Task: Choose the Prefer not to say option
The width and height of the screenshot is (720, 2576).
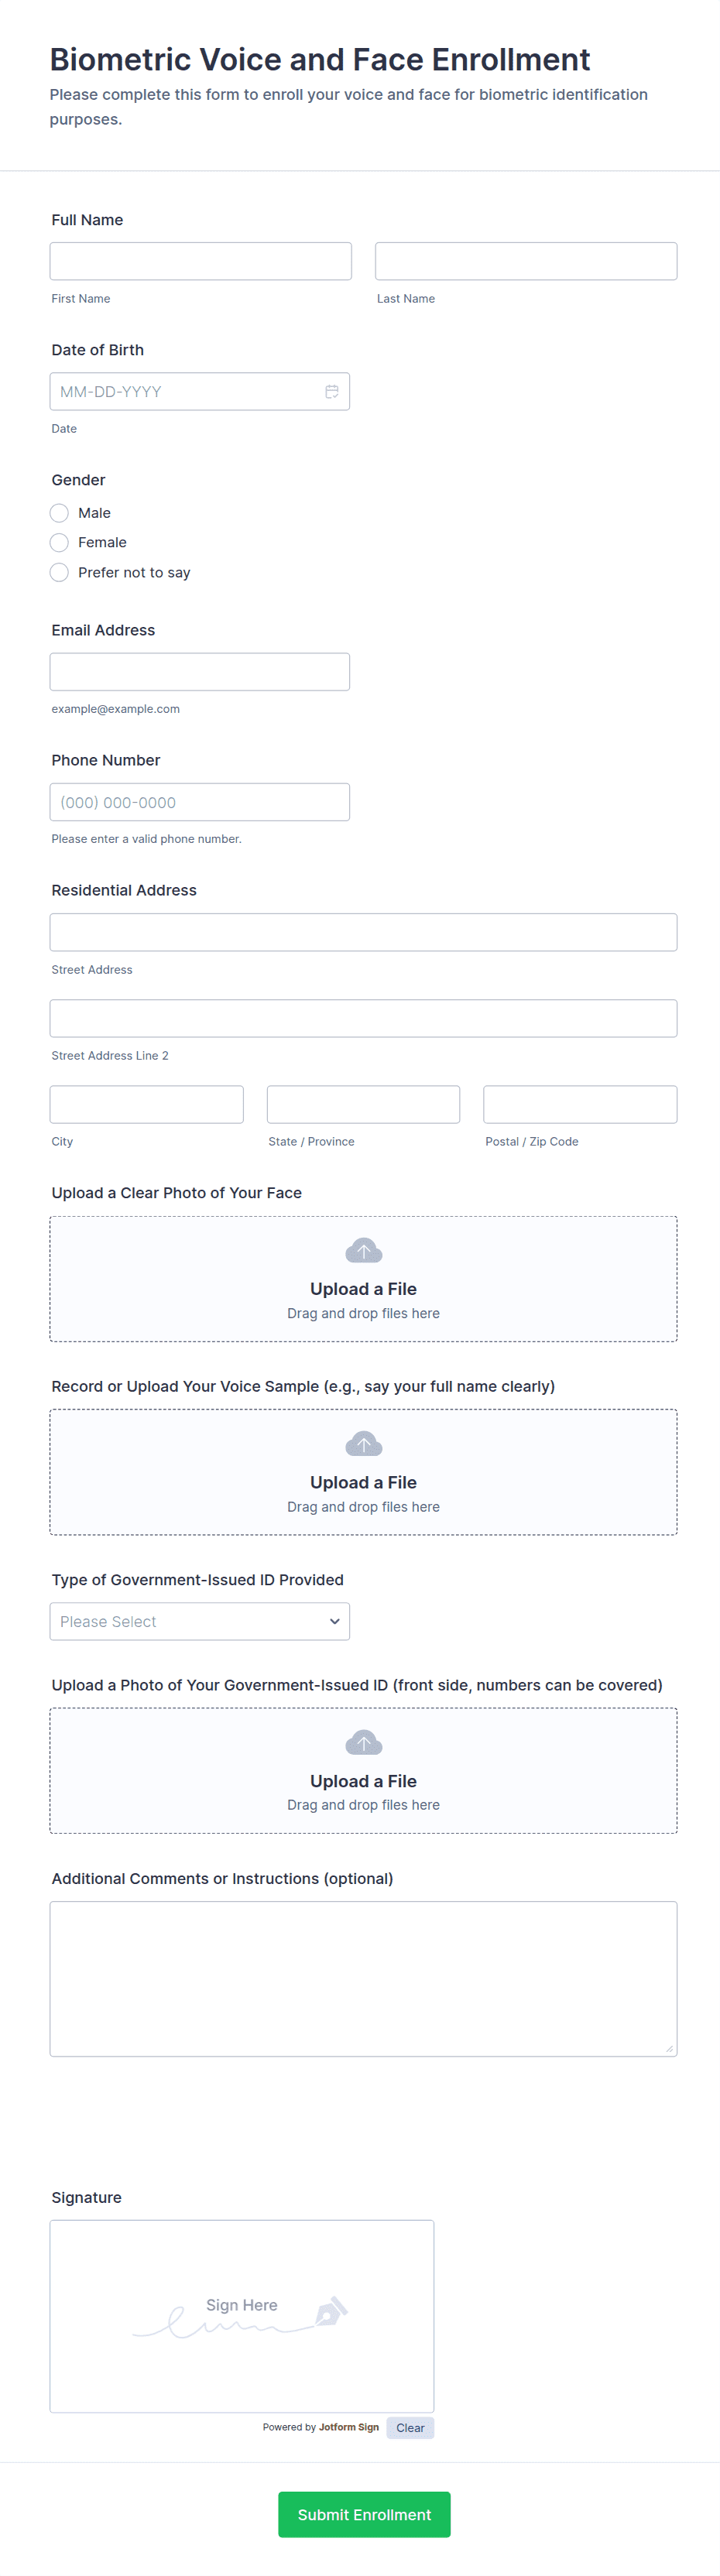Action: point(59,573)
